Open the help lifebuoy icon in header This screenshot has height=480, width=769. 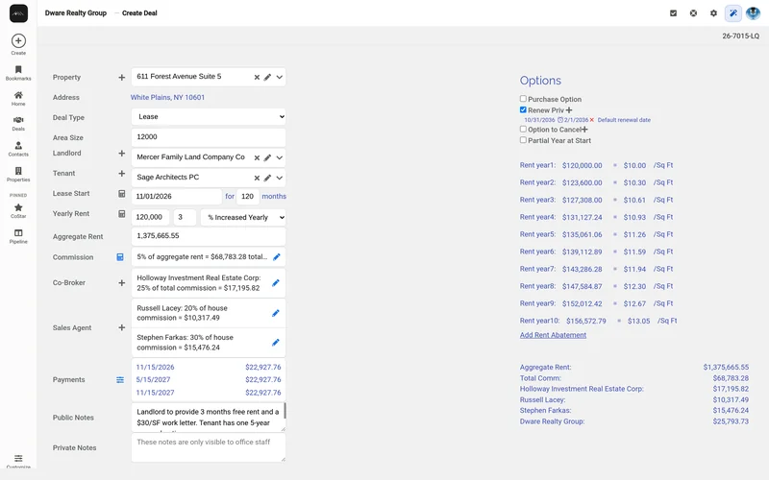[x=693, y=13]
